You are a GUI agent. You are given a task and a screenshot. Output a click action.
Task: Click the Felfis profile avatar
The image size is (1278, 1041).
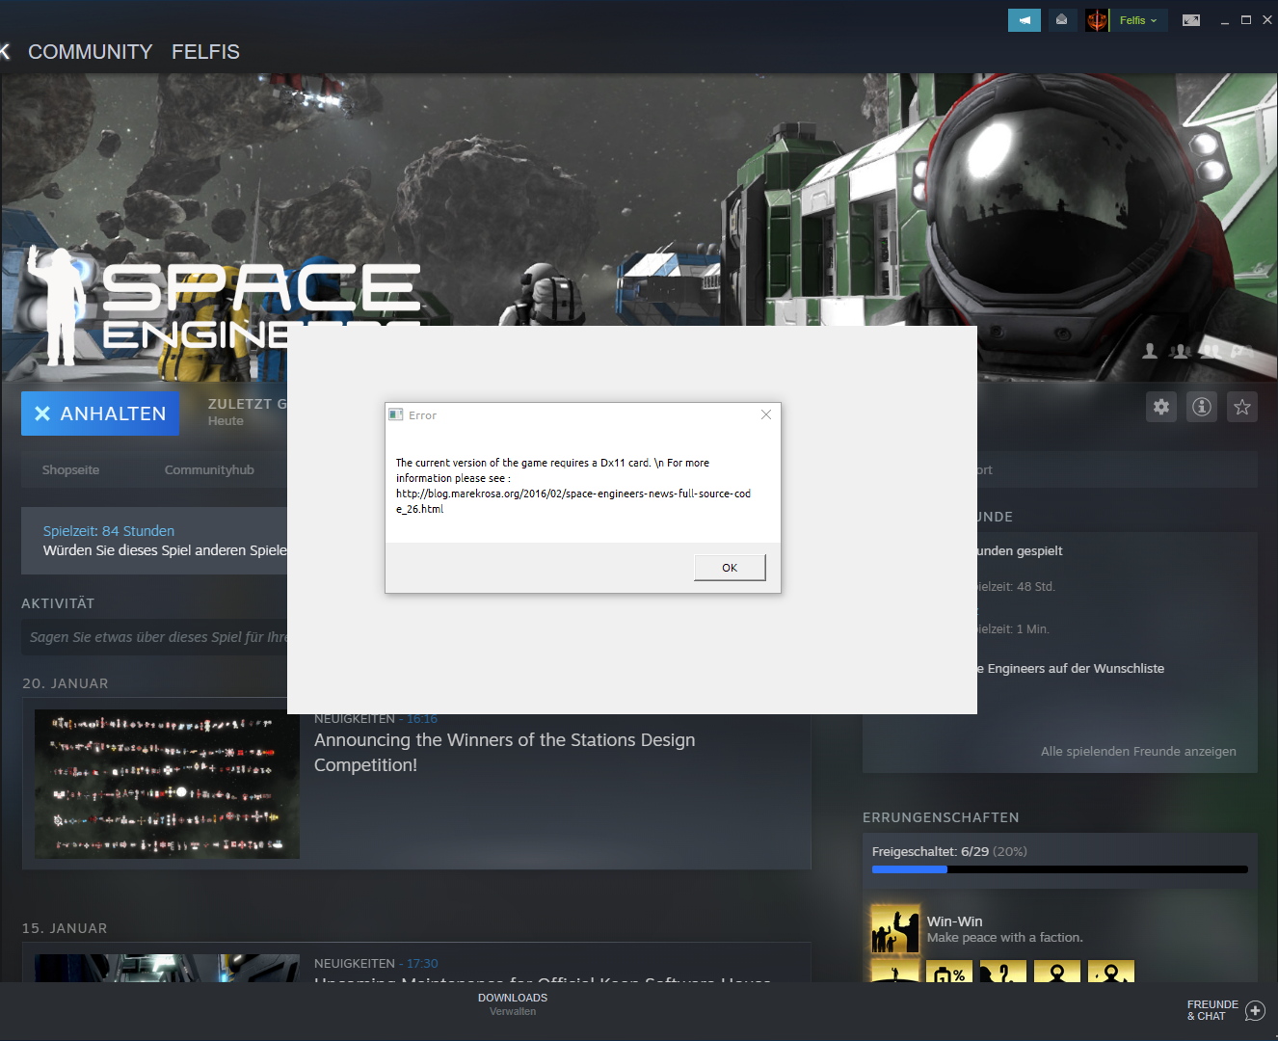pos(1097,20)
